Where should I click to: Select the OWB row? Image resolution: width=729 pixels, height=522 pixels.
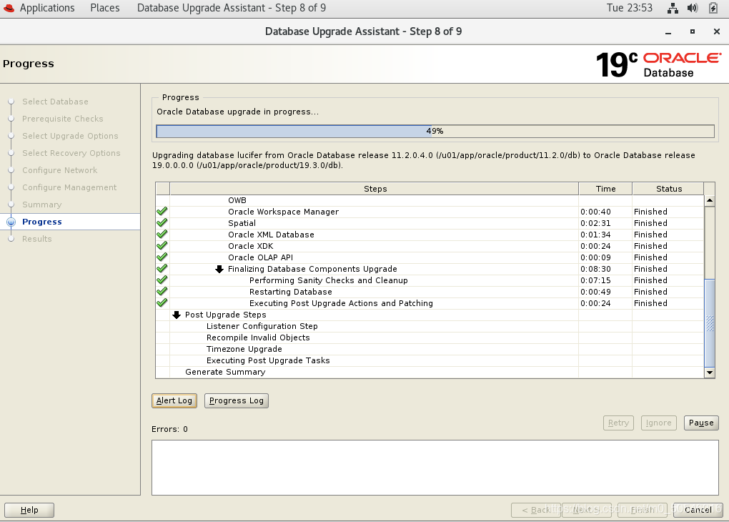pyautogui.click(x=430, y=200)
